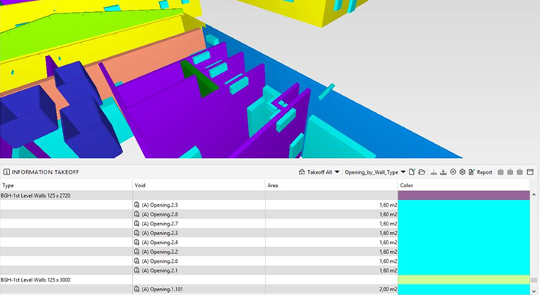Click the document icon beside Opening.2.2

point(136,252)
